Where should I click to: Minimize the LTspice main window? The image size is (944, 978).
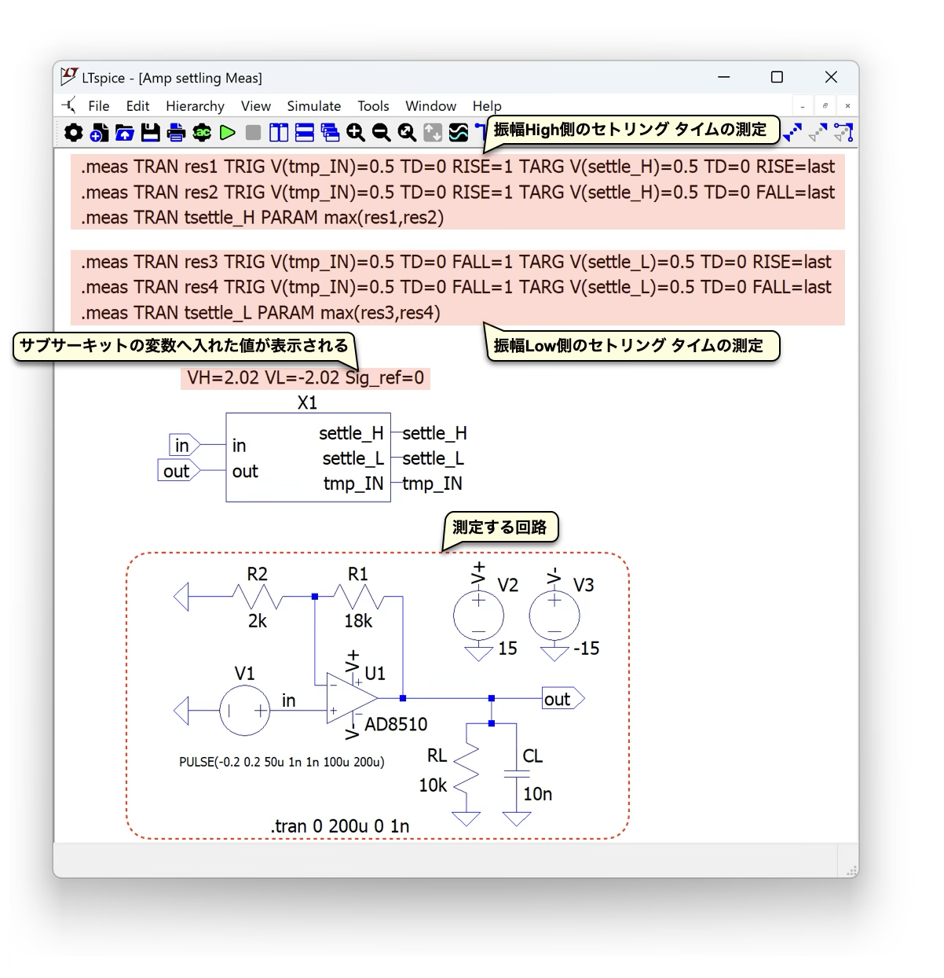(724, 77)
